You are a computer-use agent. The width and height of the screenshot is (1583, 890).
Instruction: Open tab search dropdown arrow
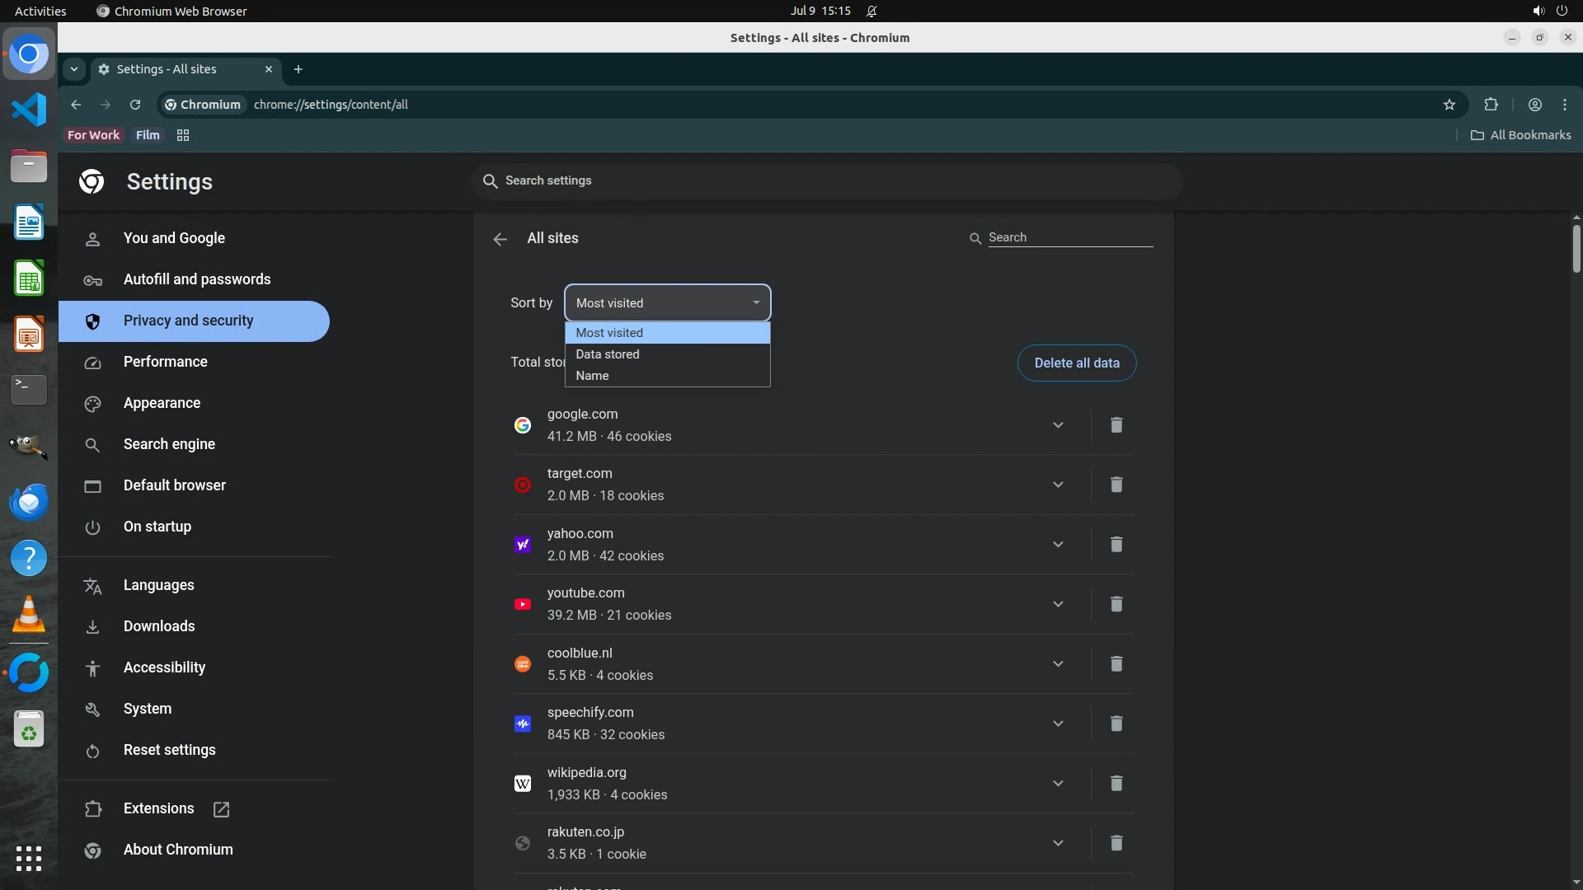[x=74, y=69]
